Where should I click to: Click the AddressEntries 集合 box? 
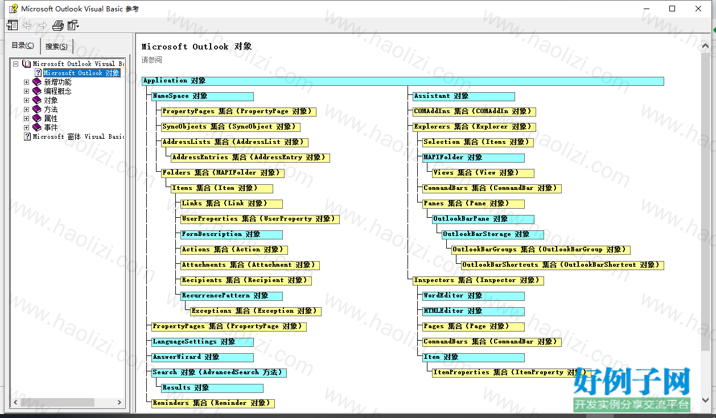[250, 158]
